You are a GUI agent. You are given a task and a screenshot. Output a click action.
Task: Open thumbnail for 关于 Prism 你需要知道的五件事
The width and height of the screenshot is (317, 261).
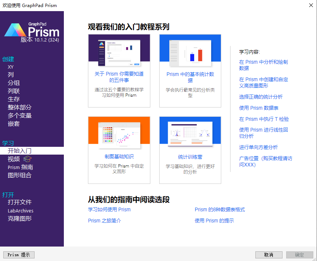click(119, 50)
